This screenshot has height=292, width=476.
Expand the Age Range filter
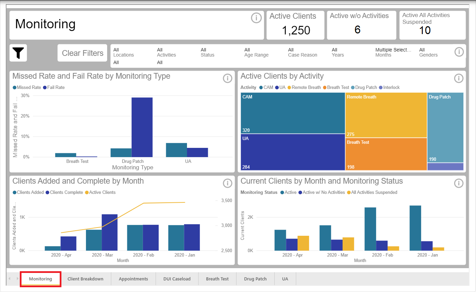click(256, 52)
